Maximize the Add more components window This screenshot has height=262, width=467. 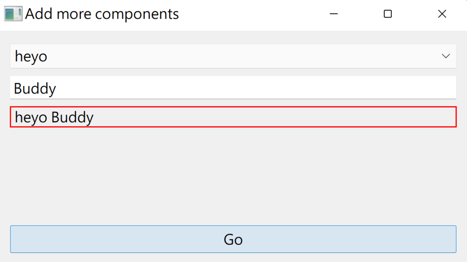pyautogui.click(x=388, y=14)
